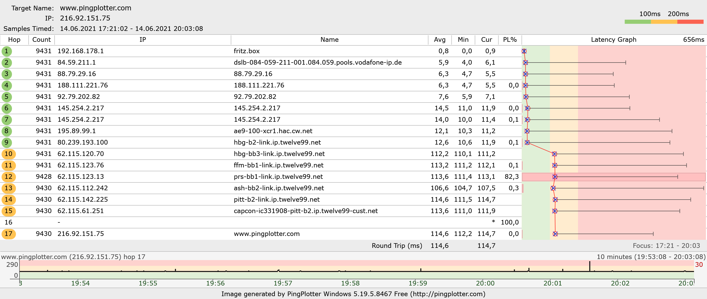This screenshot has height=299, width=707.
Task: Click the Count column header
Action: point(41,40)
